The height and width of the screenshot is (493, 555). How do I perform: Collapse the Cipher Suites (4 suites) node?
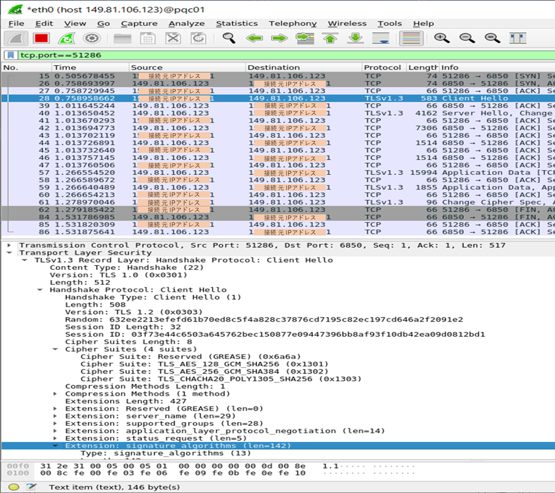56,350
